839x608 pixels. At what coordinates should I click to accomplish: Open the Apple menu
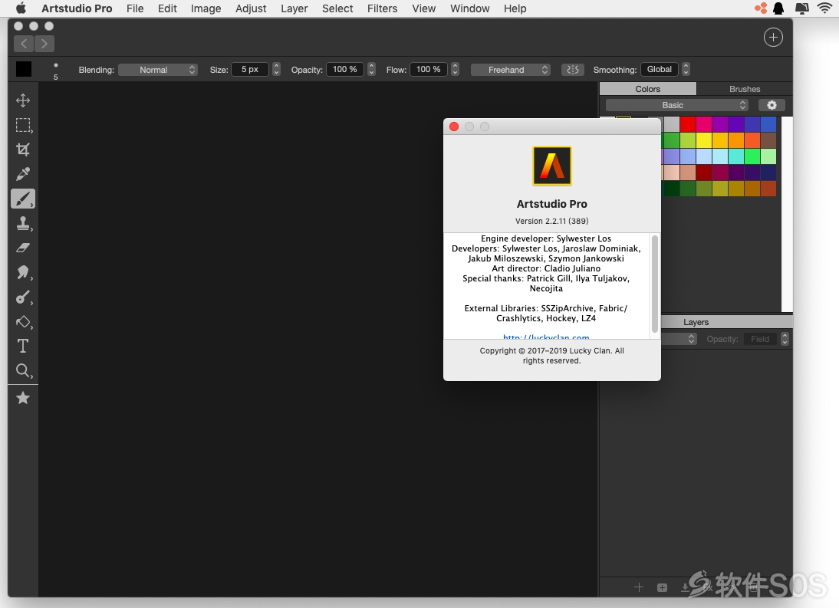(21, 8)
